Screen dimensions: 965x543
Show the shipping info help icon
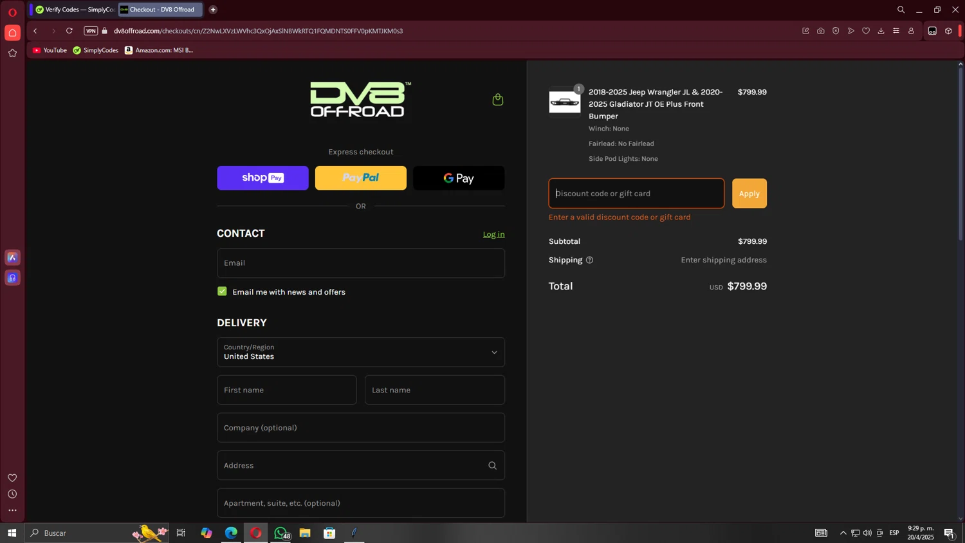point(589,260)
